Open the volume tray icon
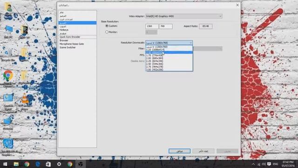Screen dimensions: 298x168 264,164
